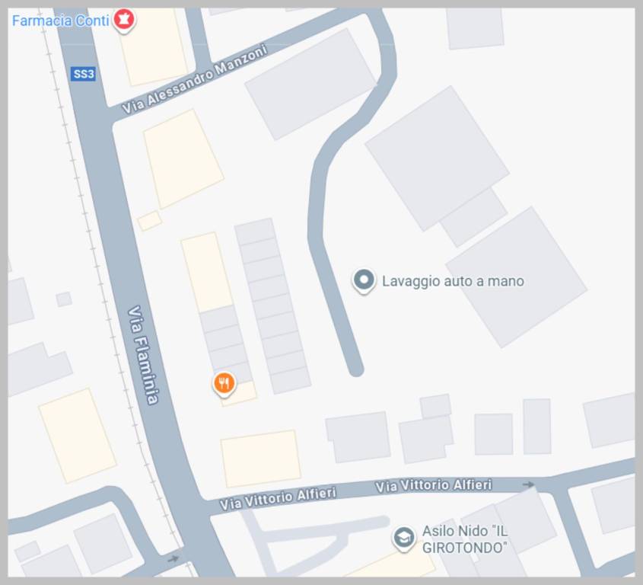Select the Via Alessandro Manzoni street label
Image resolution: width=643 pixels, height=585 pixels.
pos(195,78)
